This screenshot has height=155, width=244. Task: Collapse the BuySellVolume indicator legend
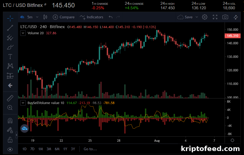click(x=23, y=103)
